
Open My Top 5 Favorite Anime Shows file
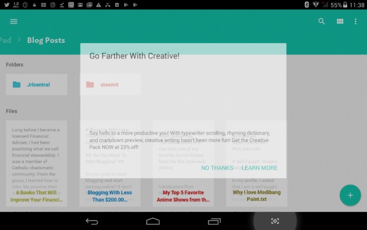click(183, 163)
